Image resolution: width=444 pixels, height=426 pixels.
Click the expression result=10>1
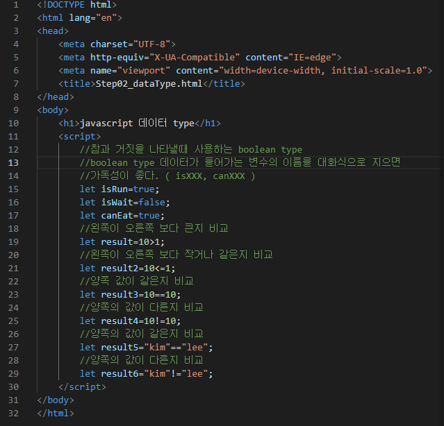point(130,242)
